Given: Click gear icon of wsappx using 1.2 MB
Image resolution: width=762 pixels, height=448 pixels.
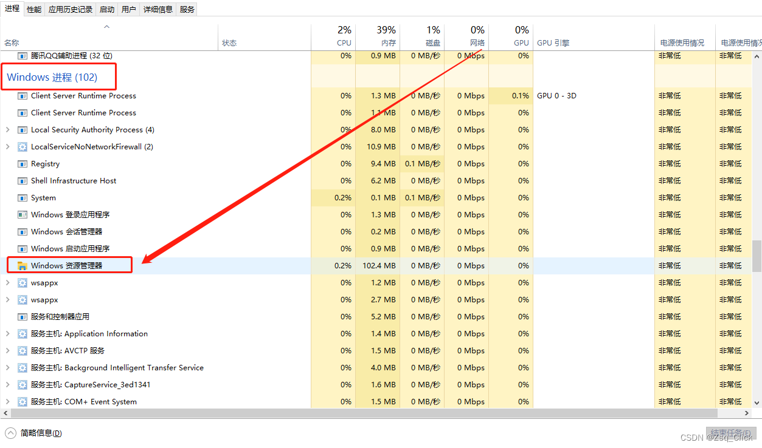Looking at the screenshot, I should coord(23,283).
